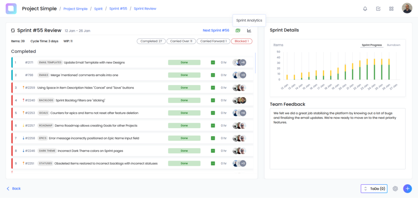Open the Sprint Analytics chart icon
The width and height of the screenshot is (418, 198).
pos(249,30)
